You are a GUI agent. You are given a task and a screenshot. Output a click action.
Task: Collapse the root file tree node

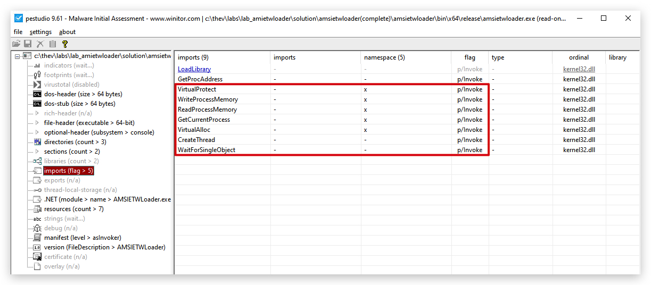pyautogui.click(x=18, y=56)
